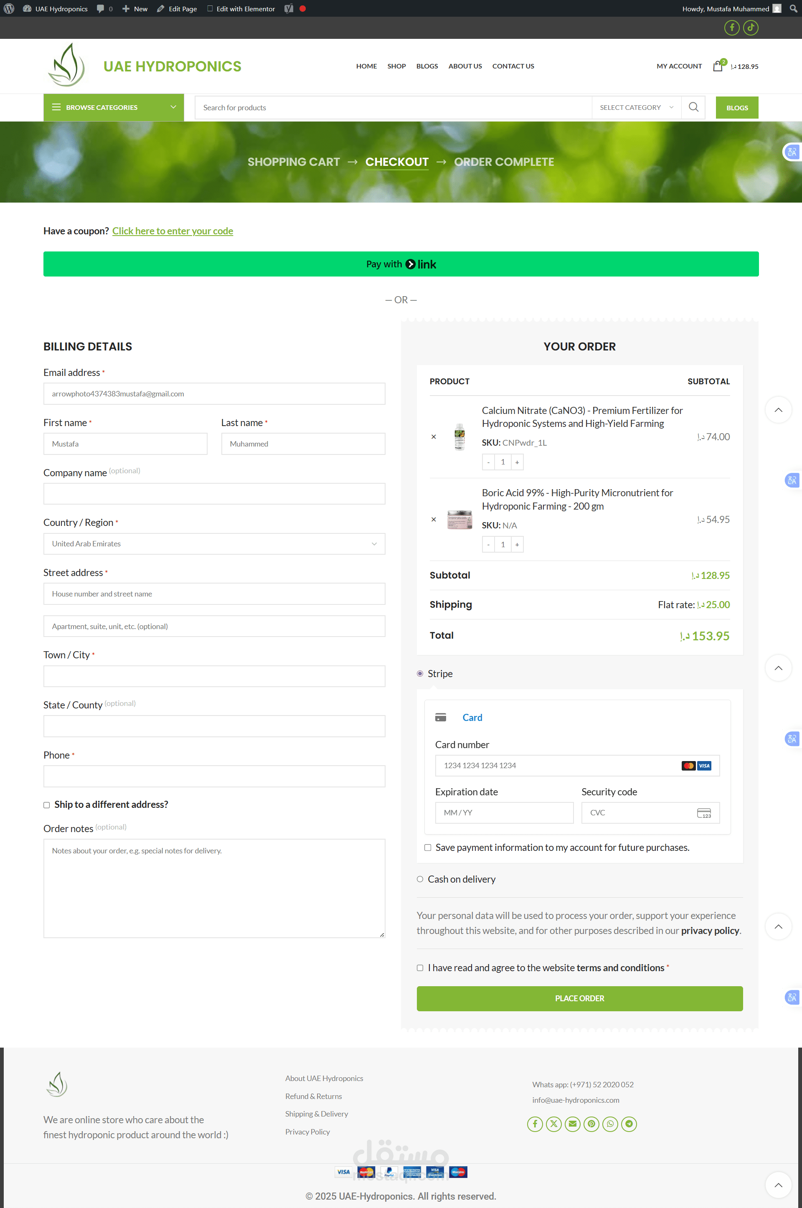The height and width of the screenshot is (1208, 802).
Task: Click the Place Order button
Action: pos(579,998)
